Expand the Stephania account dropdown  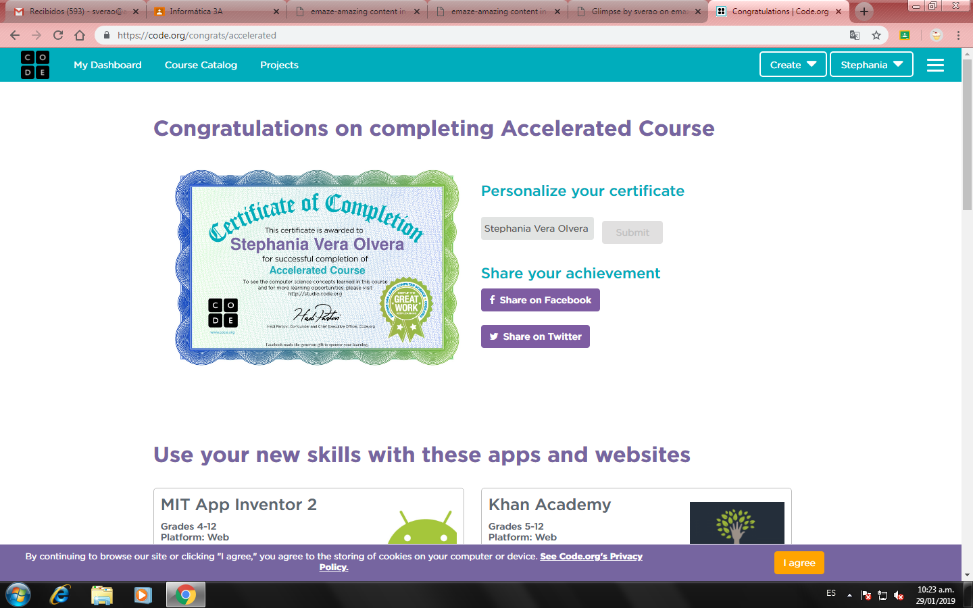(x=871, y=64)
